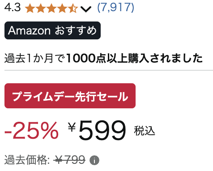The width and height of the screenshot is (213, 171).
Task: Click the info icon beside past price
Action: pyautogui.click(x=94, y=160)
